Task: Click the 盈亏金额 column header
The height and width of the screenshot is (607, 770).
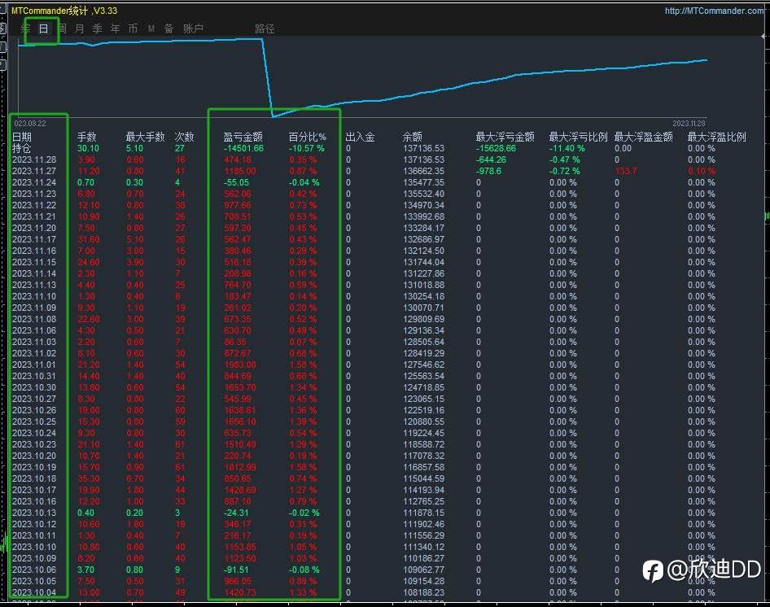Action: [243, 137]
